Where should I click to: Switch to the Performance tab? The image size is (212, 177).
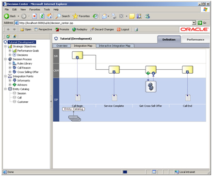(x=196, y=39)
